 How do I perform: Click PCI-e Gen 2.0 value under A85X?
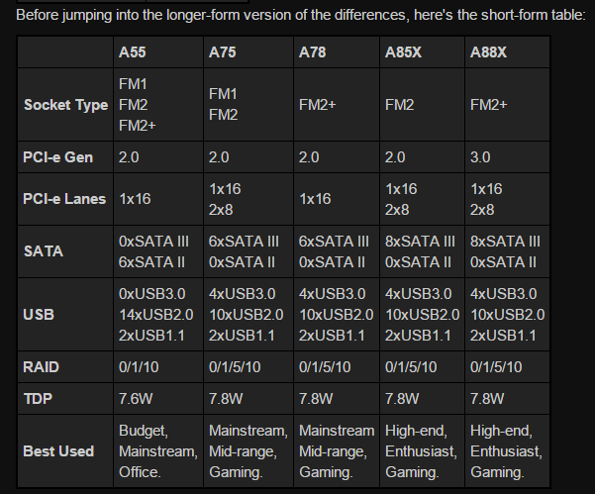click(423, 157)
